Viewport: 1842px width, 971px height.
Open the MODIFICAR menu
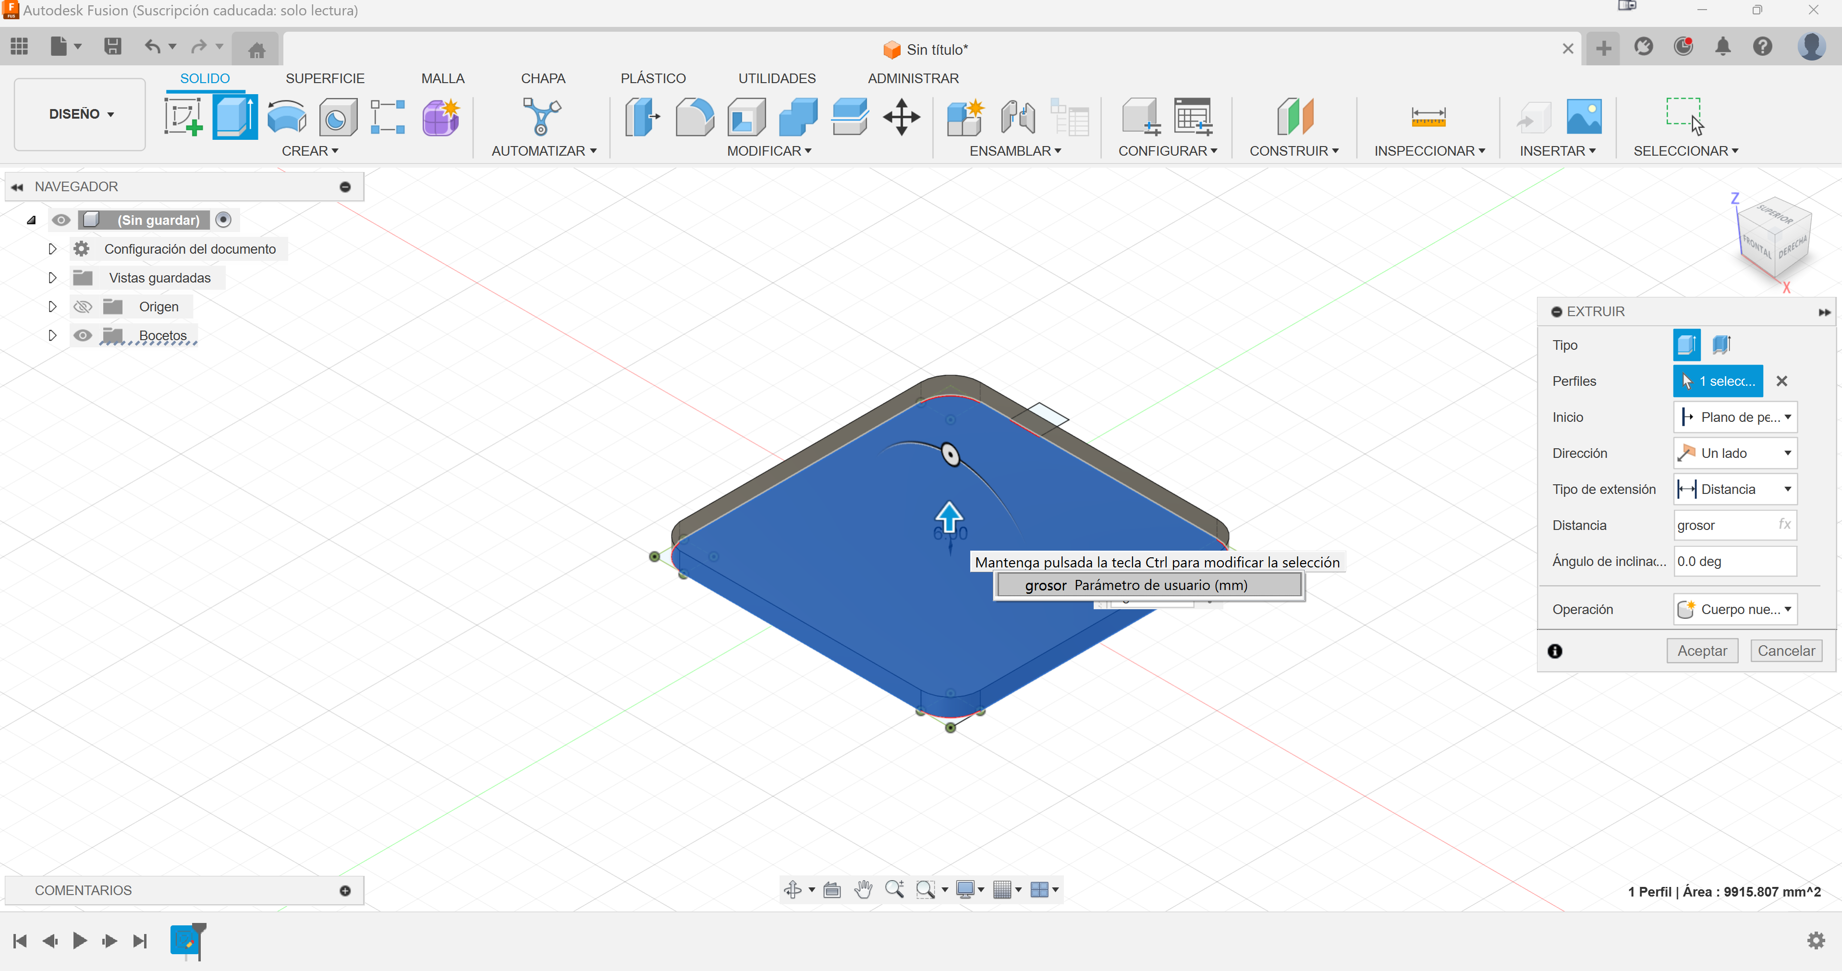pyautogui.click(x=769, y=151)
